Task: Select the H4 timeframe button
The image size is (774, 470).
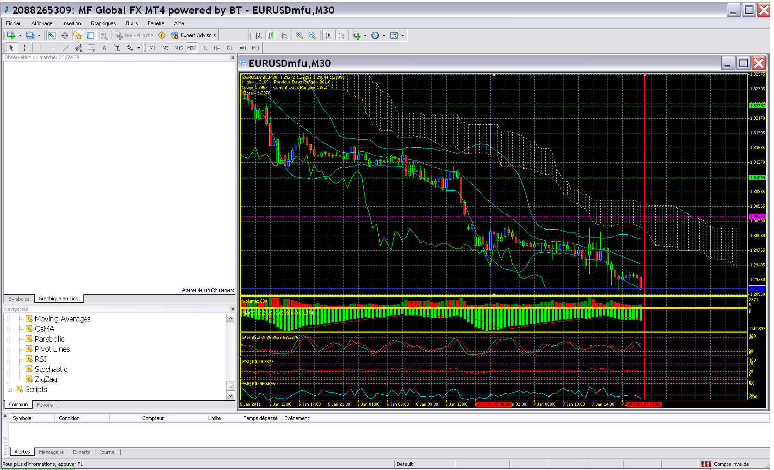Action: [216, 48]
